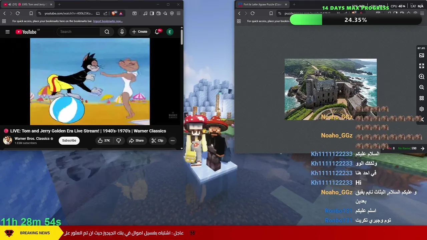Screen dimensions: 427x240
Task: Go back in the YouTube browser window
Action: [4, 13]
